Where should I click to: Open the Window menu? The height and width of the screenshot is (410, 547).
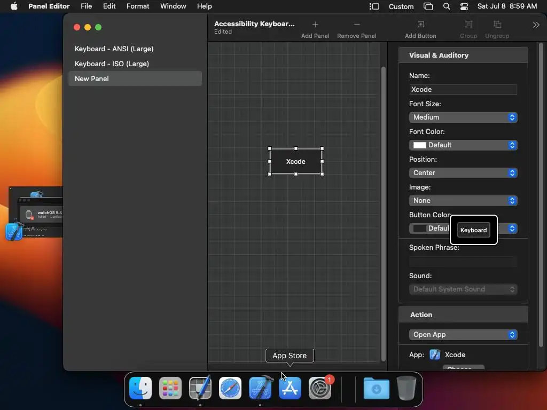[173, 6]
